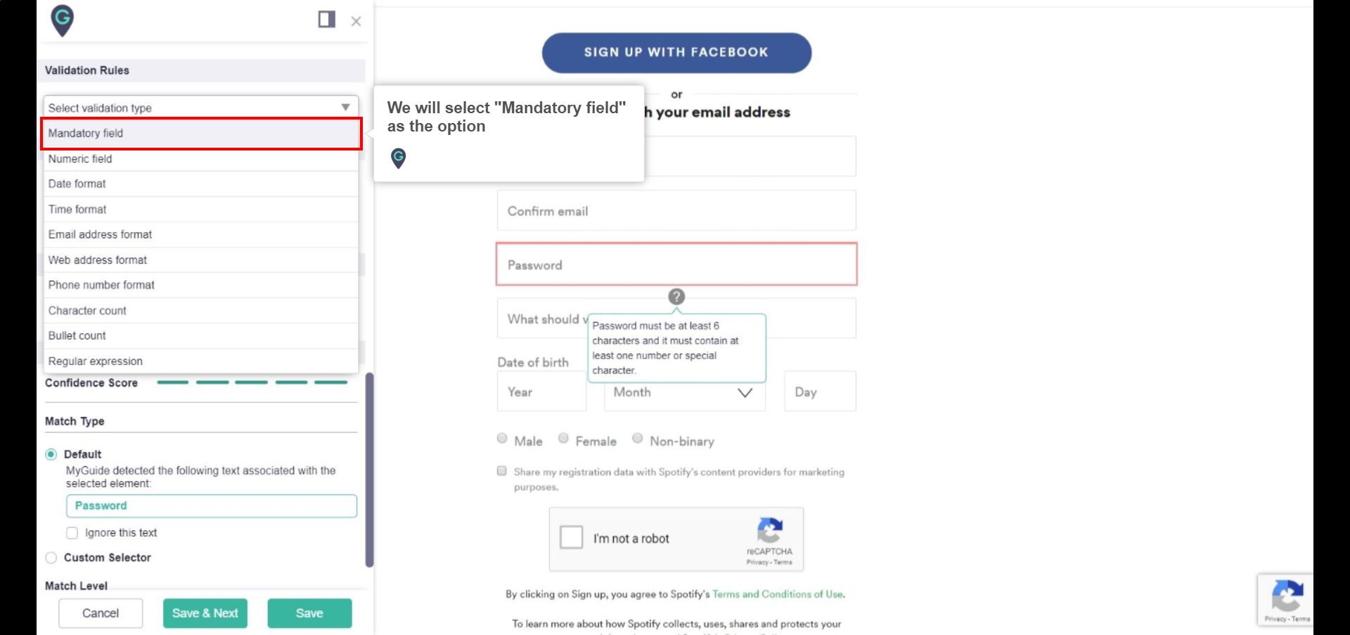The height and width of the screenshot is (635, 1350).
Task: Close the MyGuide panel with the X icon
Action: click(x=356, y=21)
